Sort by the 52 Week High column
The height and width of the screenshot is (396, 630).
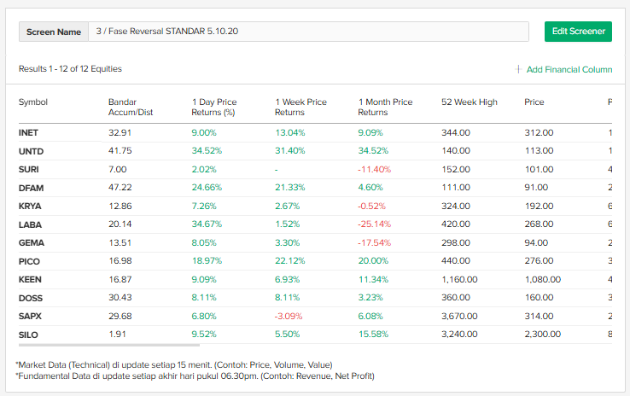coord(469,102)
